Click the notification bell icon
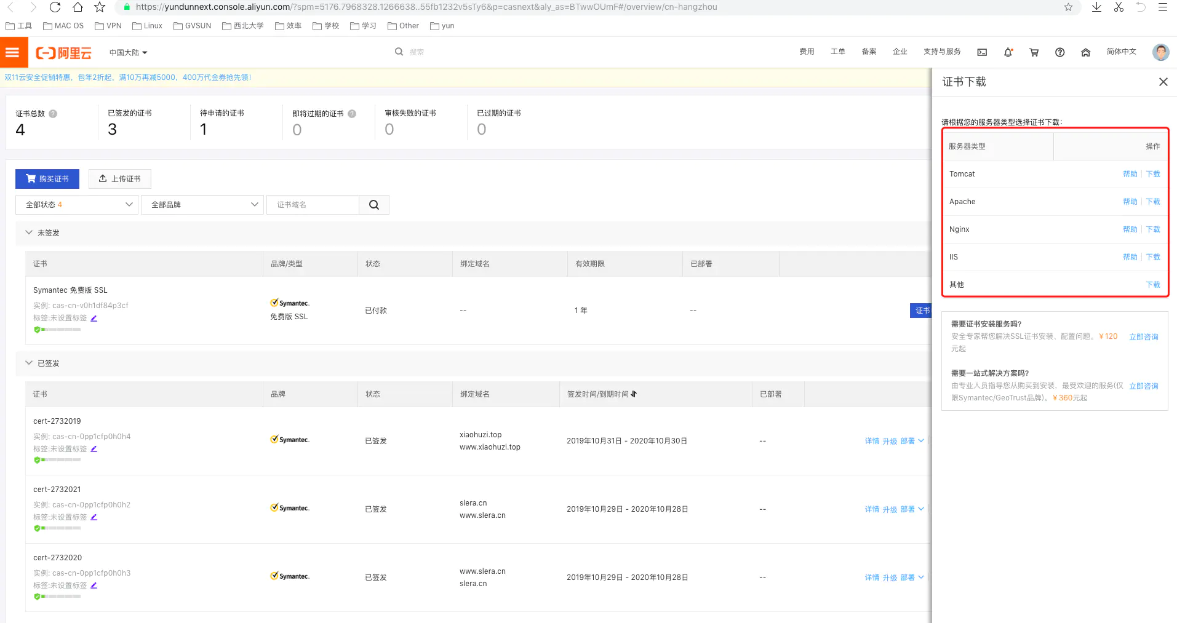The height and width of the screenshot is (623, 1177). pos(1008,52)
